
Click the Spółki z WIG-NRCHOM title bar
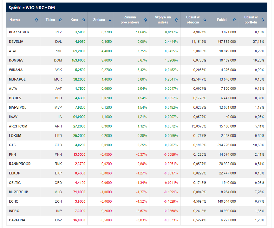click(32, 8)
